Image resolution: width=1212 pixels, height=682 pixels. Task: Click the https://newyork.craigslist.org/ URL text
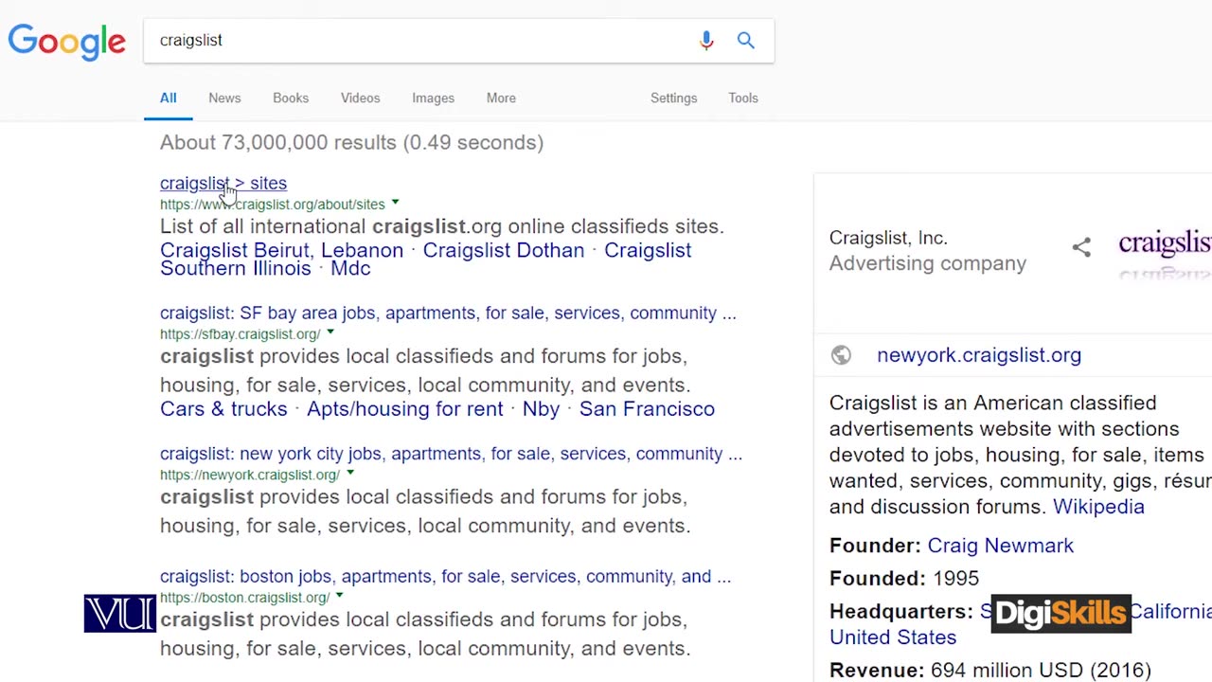pos(250,474)
